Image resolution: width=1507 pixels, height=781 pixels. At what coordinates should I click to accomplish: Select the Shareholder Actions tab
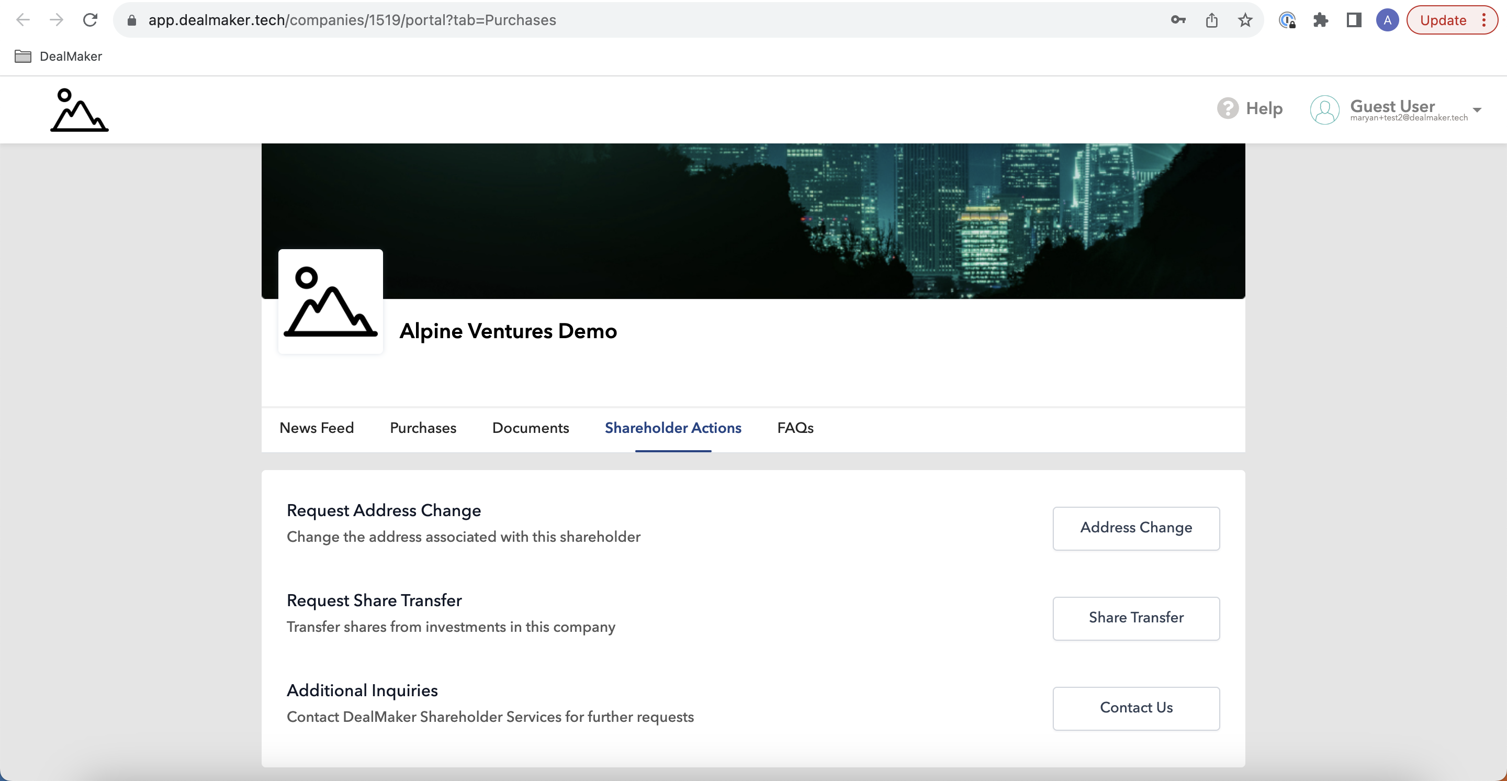673,428
